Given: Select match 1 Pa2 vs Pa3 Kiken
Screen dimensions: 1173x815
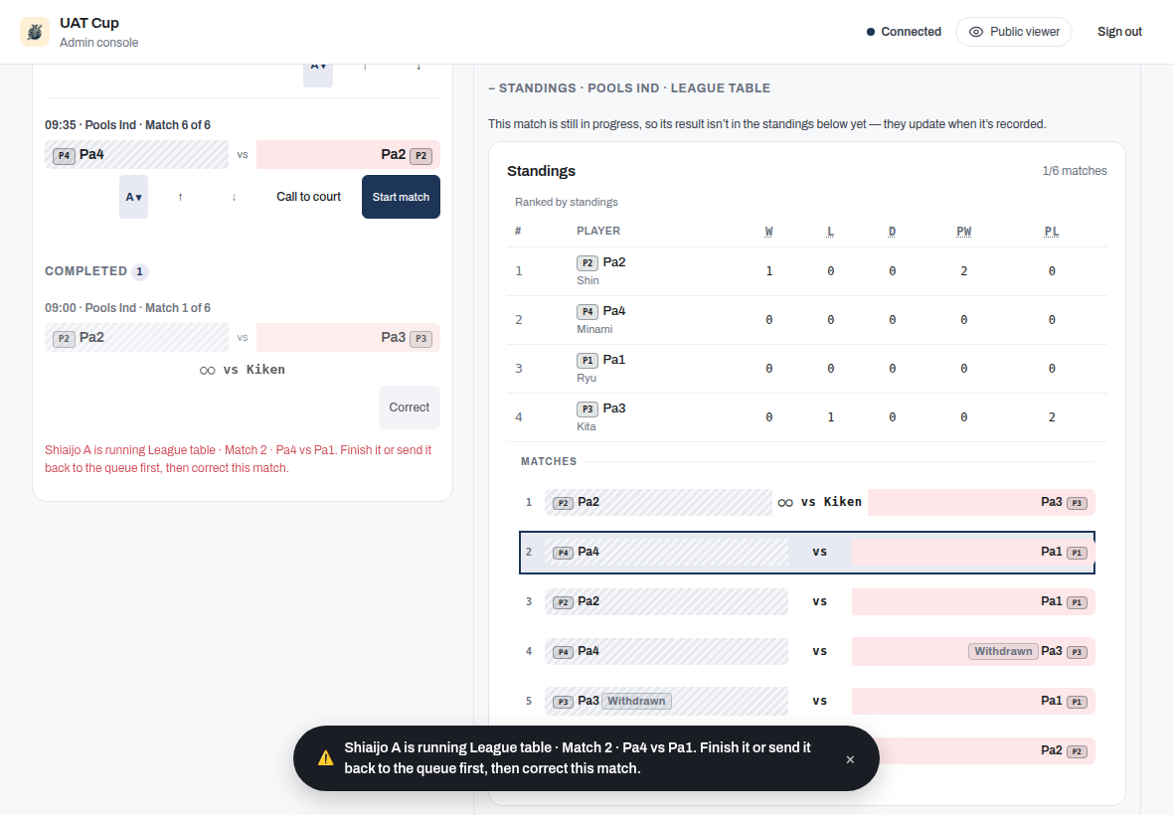Looking at the screenshot, I should tap(807, 503).
